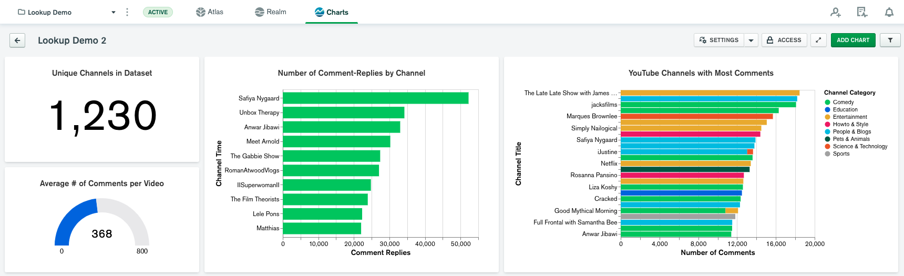Toggle the Sports legend entry

pyautogui.click(x=841, y=154)
